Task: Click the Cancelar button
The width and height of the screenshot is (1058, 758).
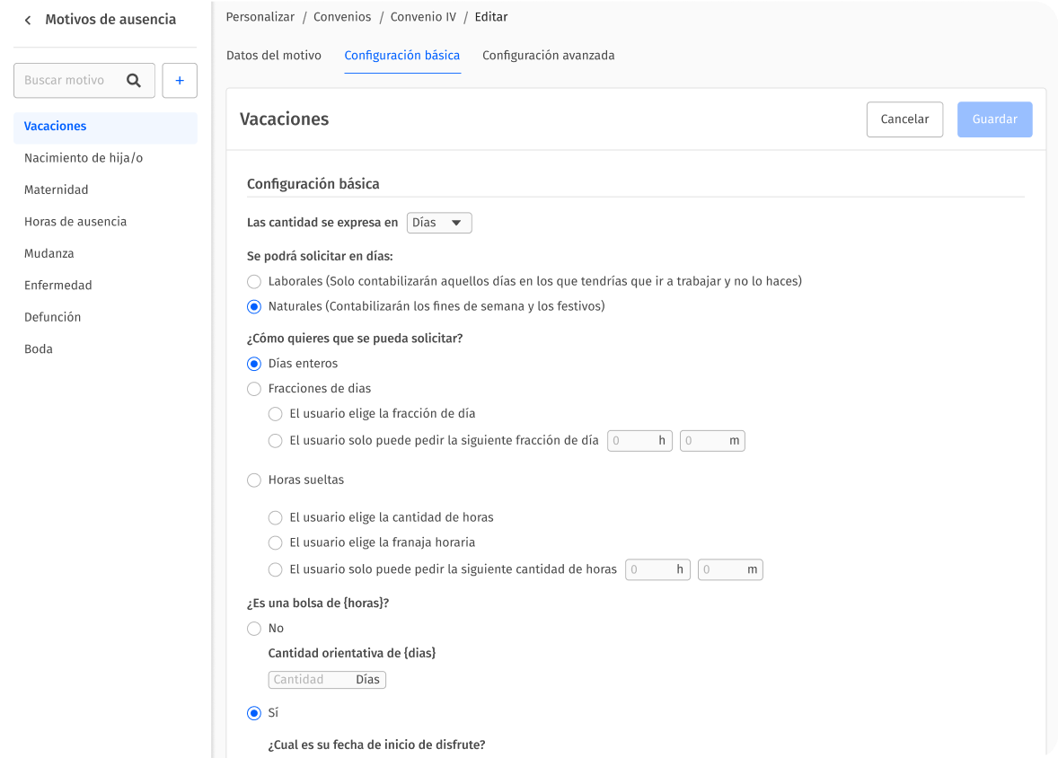Action: point(904,119)
